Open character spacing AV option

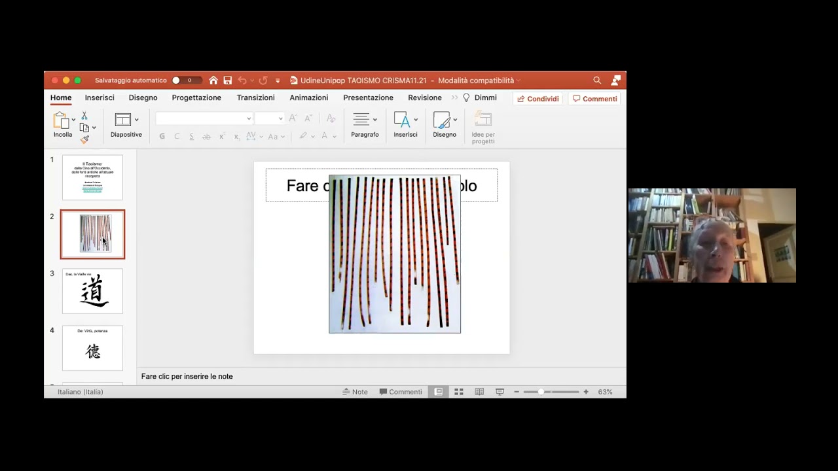click(x=251, y=137)
